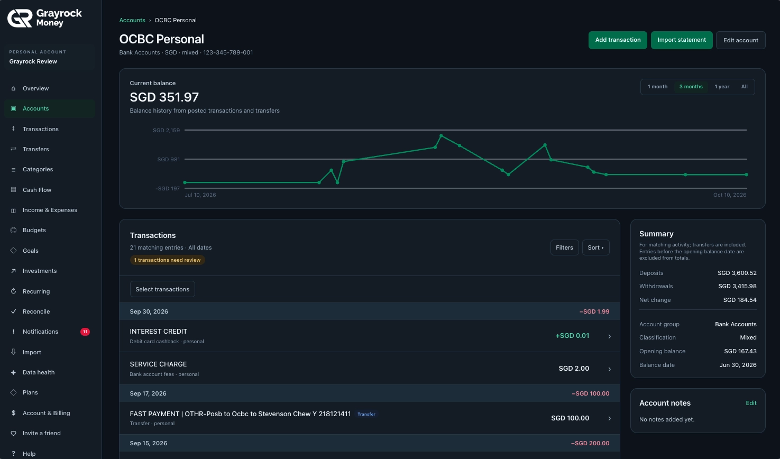This screenshot has height=459, width=780.
Task: Click the peak point on balance chart
Action: pyautogui.click(x=441, y=135)
